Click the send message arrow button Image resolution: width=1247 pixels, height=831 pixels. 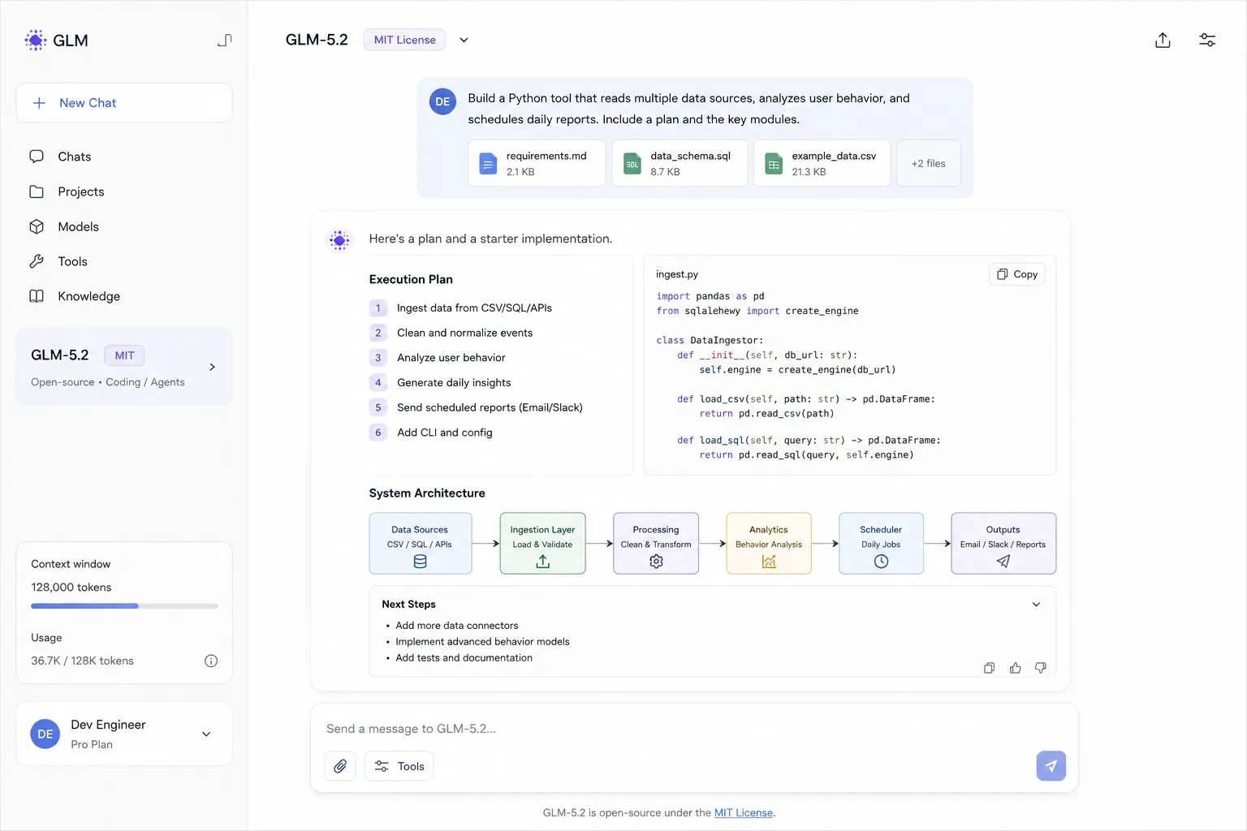(x=1051, y=766)
